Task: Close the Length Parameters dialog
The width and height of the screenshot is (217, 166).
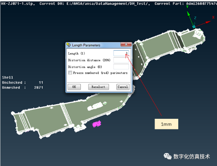Action: [126, 44]
